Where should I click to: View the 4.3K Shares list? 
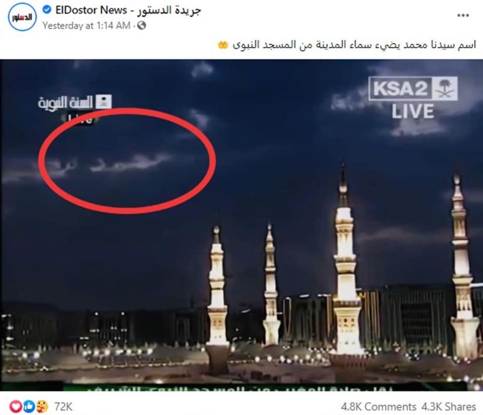pos(449,407)
